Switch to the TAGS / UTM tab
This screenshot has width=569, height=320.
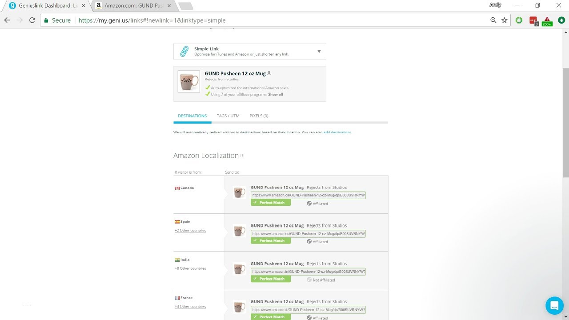[x=228, y=116]
